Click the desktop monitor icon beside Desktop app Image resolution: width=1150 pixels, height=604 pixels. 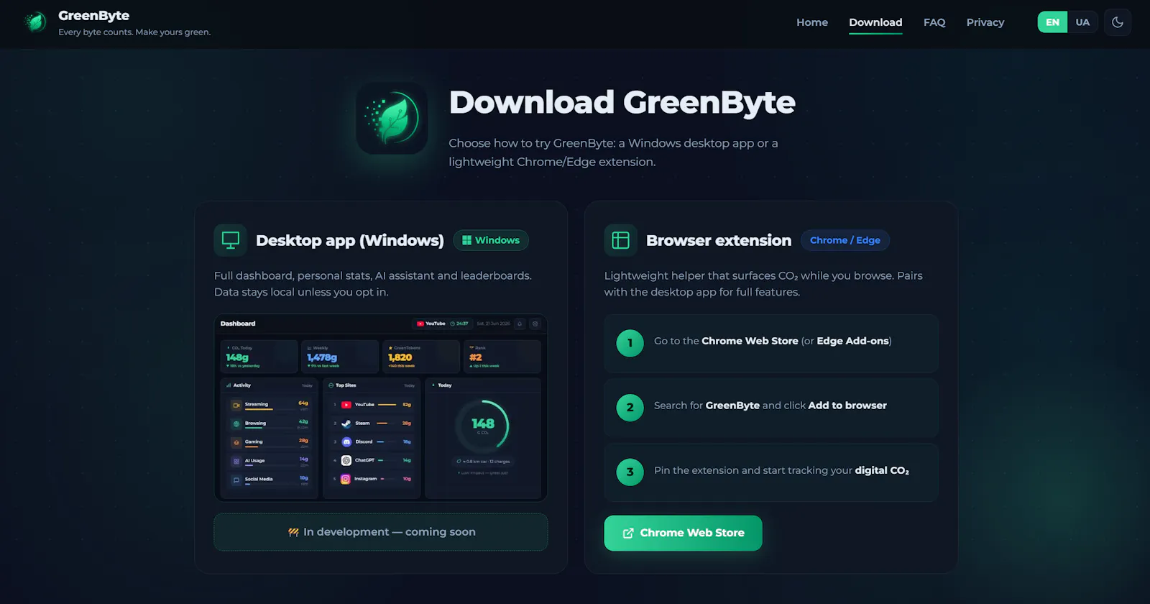click(x=231, y=240)
